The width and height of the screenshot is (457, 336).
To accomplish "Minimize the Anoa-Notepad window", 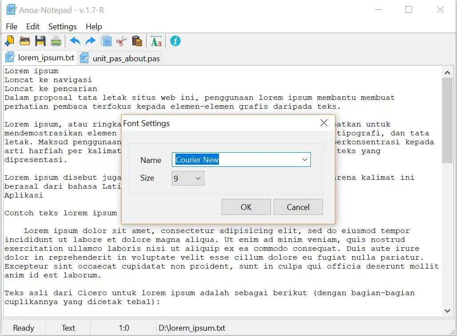I will [378, 10].
